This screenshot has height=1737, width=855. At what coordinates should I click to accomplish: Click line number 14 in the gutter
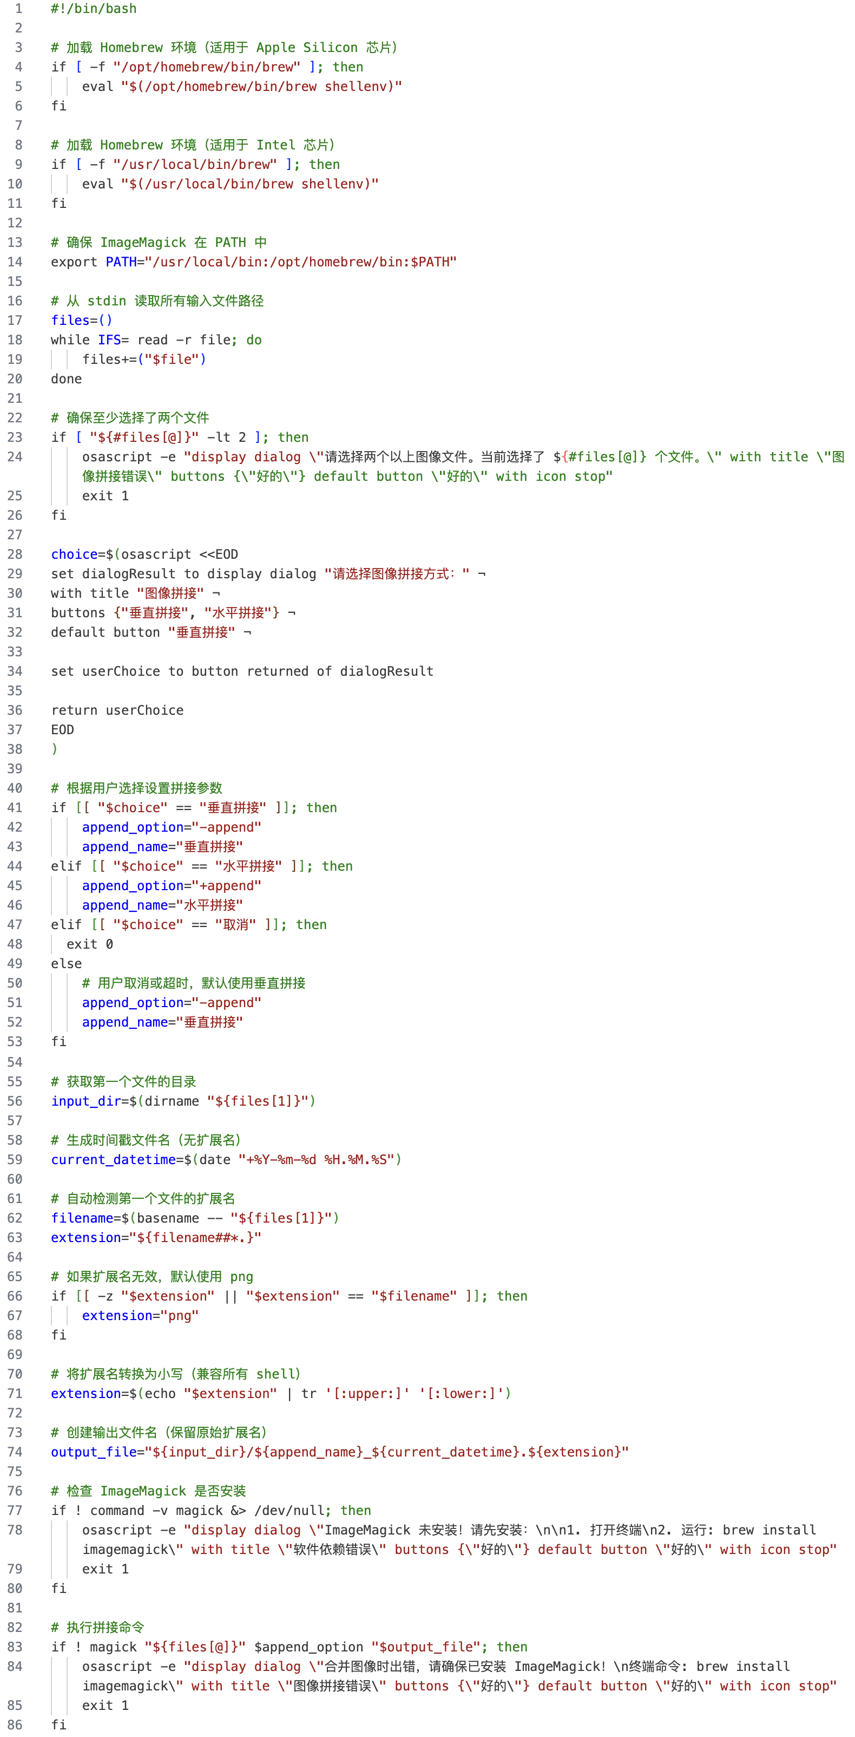[15, 262]
